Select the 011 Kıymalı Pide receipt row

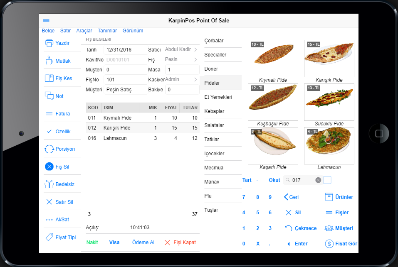coord(143,118)
